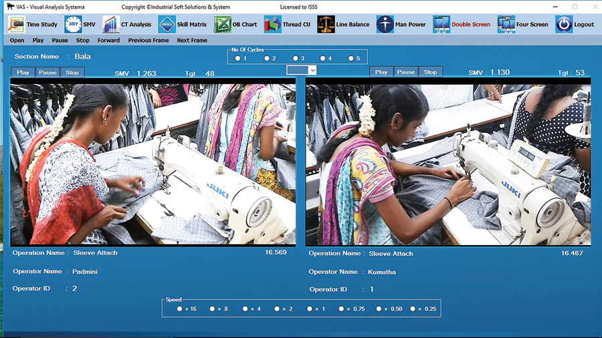Click left operation name Sleeve Attach
This screenshot has height=338, width=602.
click(95, 253)
